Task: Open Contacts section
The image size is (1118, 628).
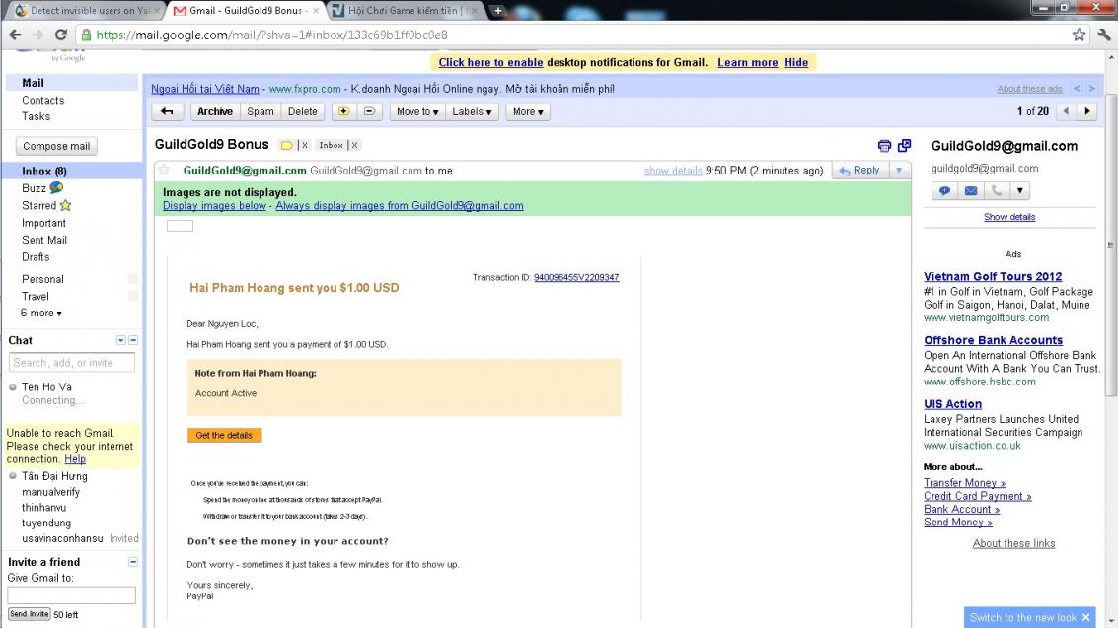Action: tap(42, 100)
